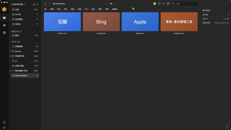Click the swap arrows icon in toolbar
The height and width of the screenshot is (130, 231).
163,4
